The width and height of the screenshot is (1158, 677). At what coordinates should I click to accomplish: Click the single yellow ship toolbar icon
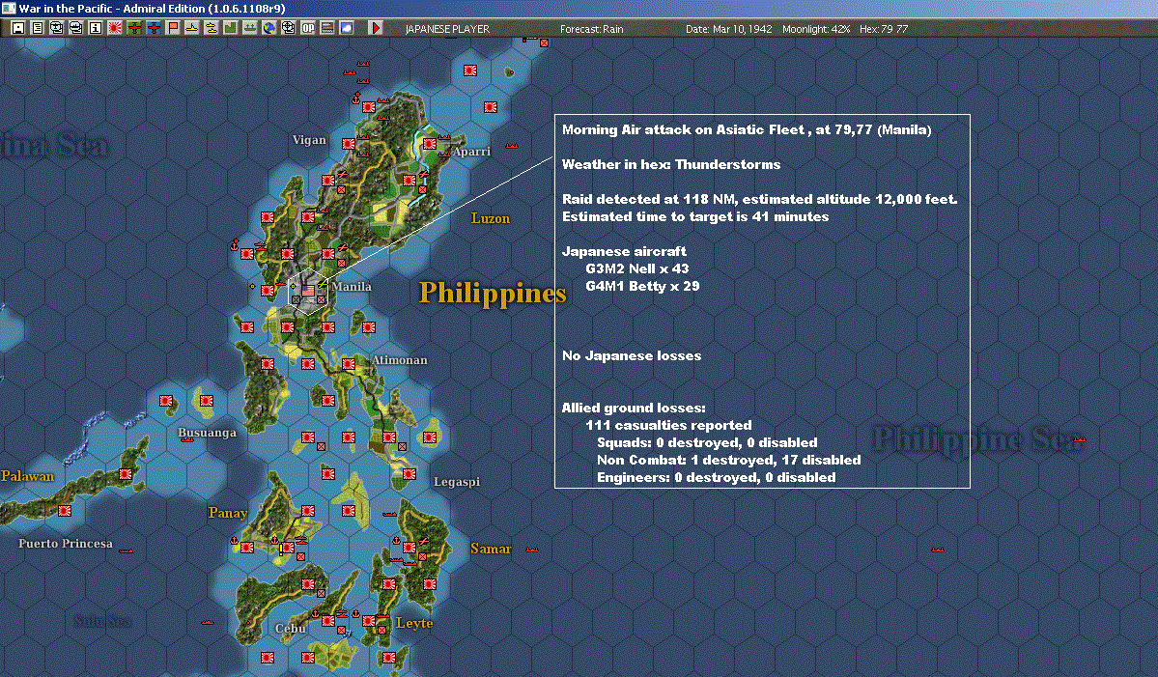click(x=192, y=28)
